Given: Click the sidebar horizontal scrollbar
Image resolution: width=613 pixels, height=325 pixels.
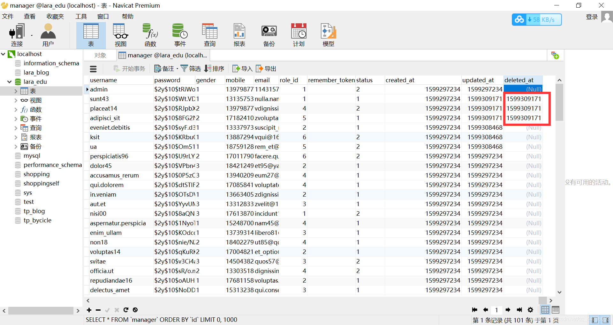Looking at the screenshot, I should [x=41, y=311].
